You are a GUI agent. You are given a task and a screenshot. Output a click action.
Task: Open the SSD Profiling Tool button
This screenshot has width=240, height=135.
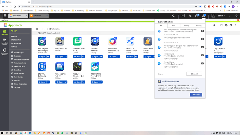click(x=95, y=82)
